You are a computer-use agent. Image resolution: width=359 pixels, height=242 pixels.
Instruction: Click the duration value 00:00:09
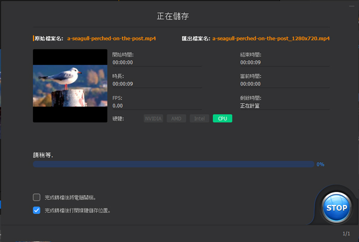click(x=123, y=84)
